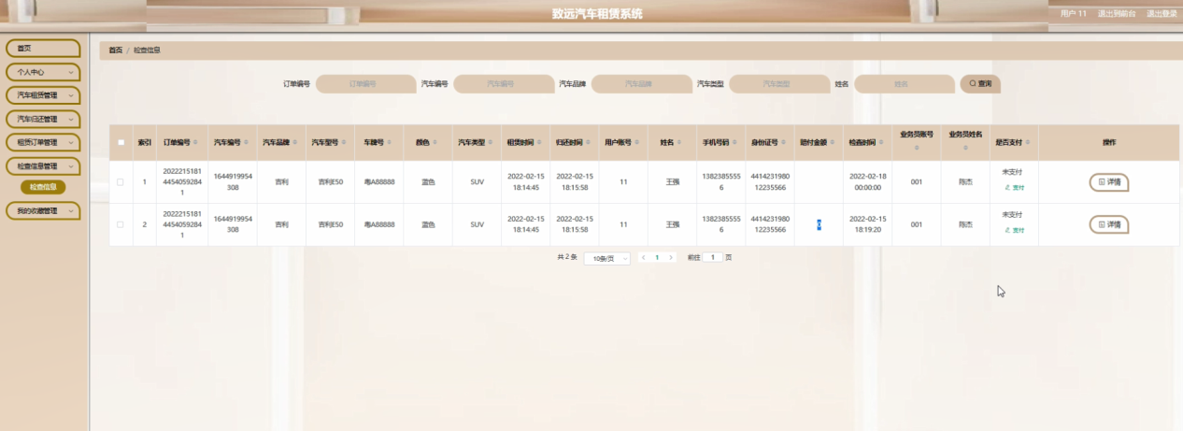Click 退出登录 in the header
Viewport: 1183px width, 431px height.
click(x=1162, y=13)
